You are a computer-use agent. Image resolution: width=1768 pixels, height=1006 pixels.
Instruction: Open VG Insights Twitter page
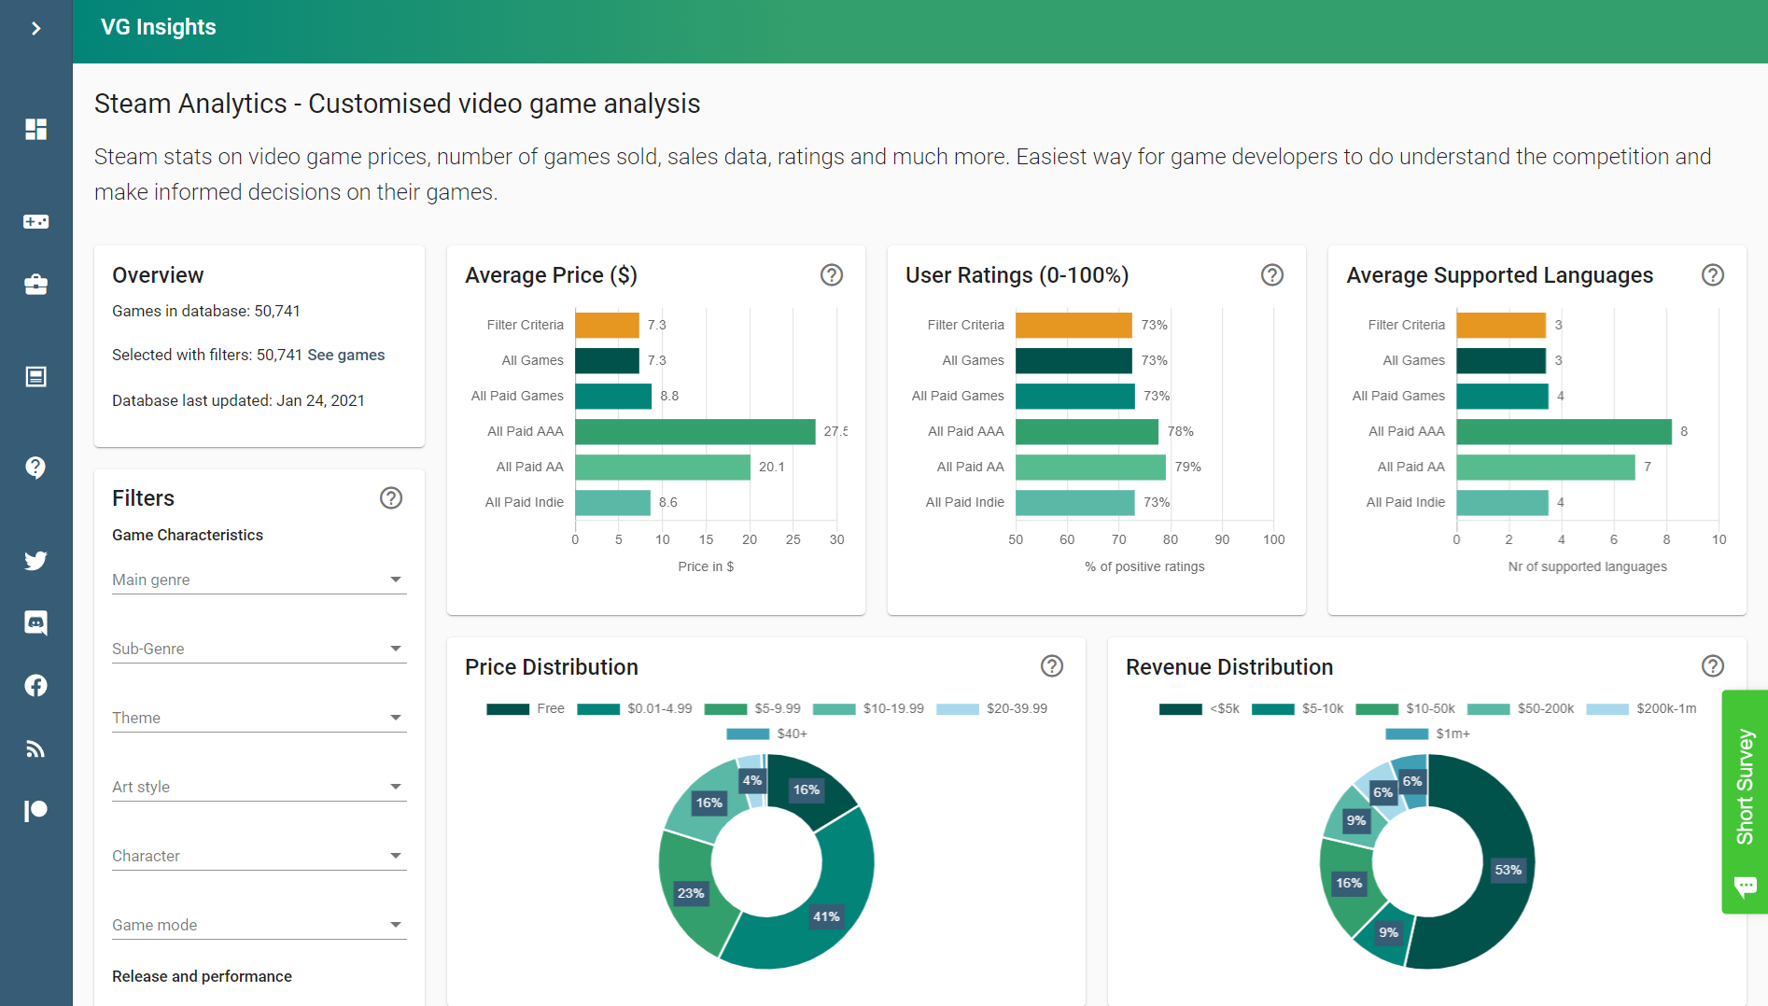pos(35,561)
